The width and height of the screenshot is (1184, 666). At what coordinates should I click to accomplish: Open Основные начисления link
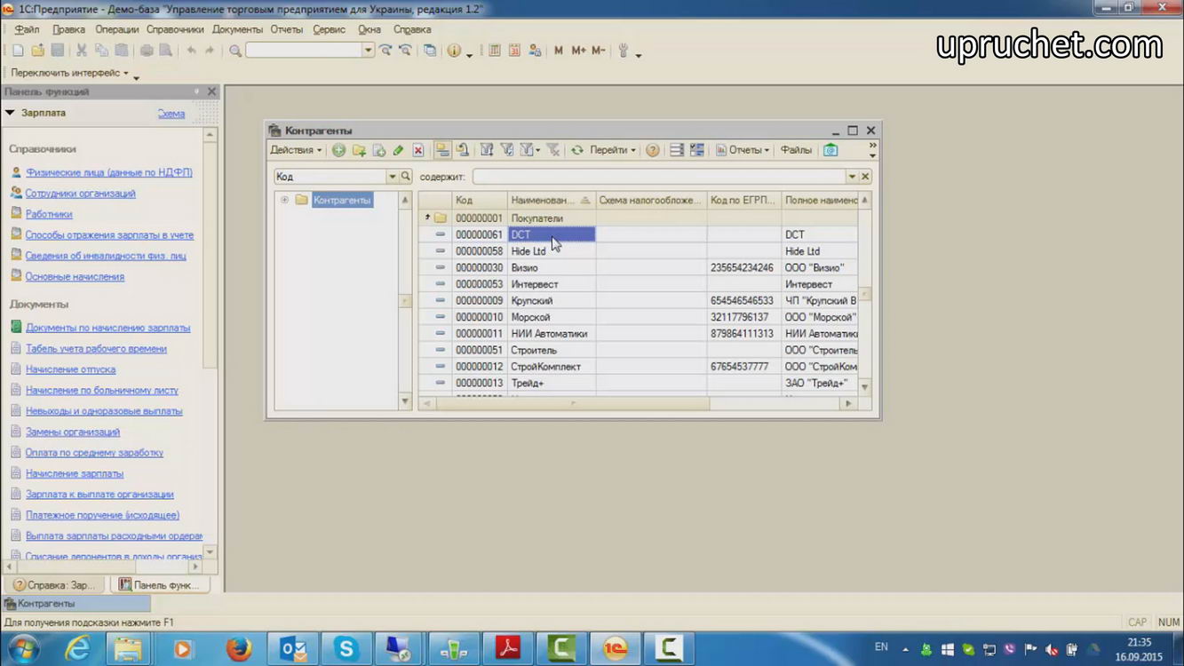point(75,276)
